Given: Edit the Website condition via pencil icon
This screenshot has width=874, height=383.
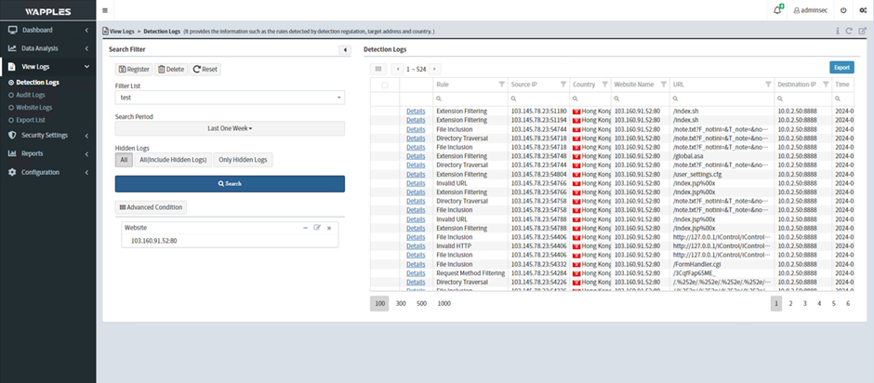Looking at the screenshot, I should click(x=317, y=227).
